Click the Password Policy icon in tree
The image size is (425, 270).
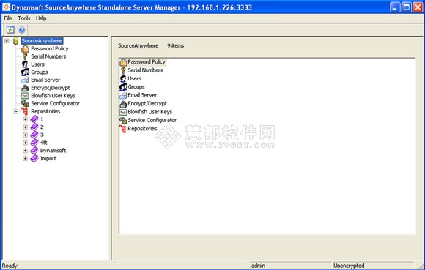(25, 49)
